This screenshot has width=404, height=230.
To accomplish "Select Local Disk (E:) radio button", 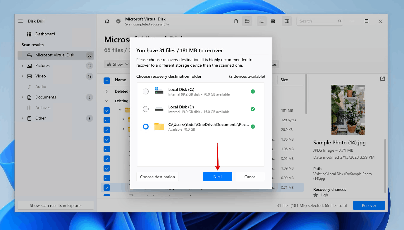I will coord(146,109).
